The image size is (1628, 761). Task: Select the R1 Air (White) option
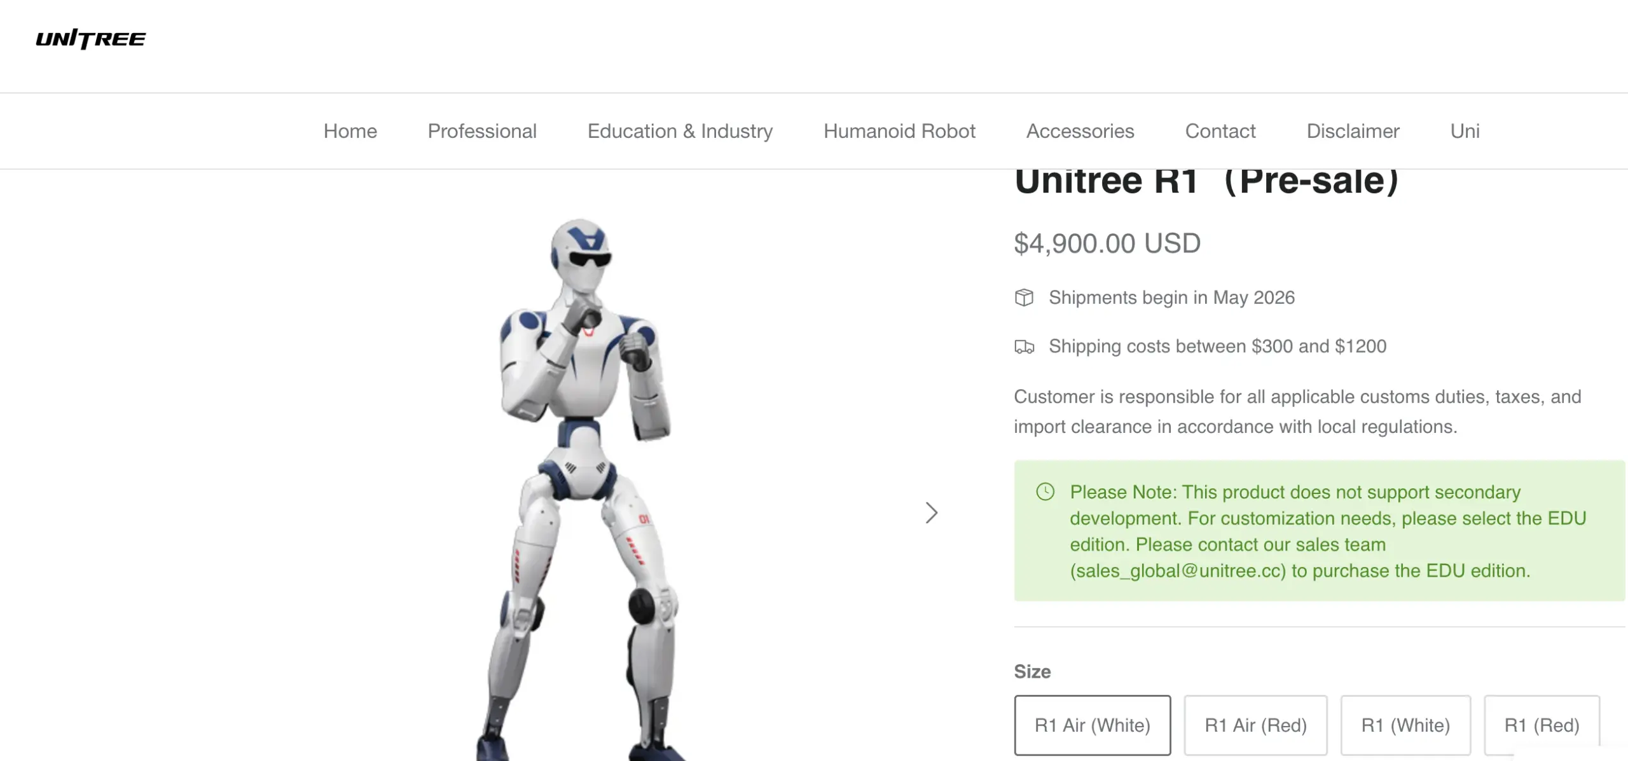tap(1092, 725)
